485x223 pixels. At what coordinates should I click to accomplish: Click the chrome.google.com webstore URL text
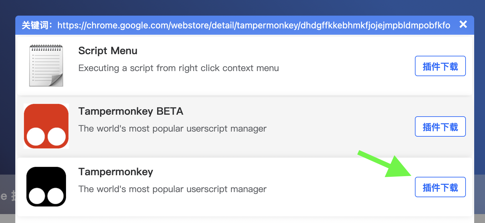coord(254,25)
